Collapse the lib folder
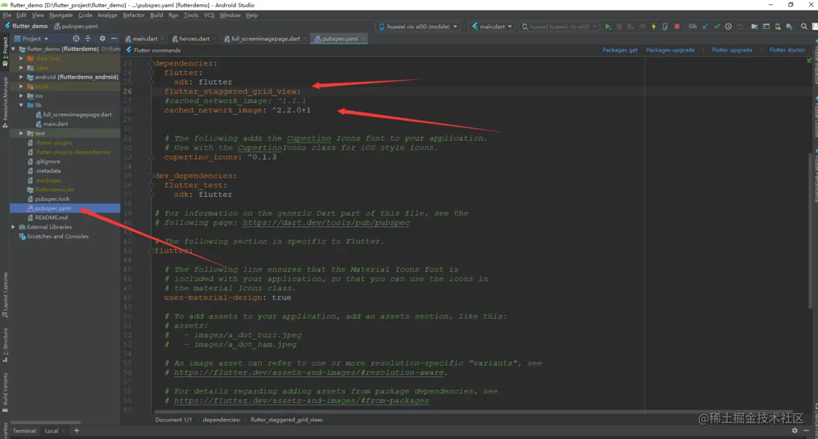Image resolution: width=818 pixels, height=439 pixels. [22, 105]
